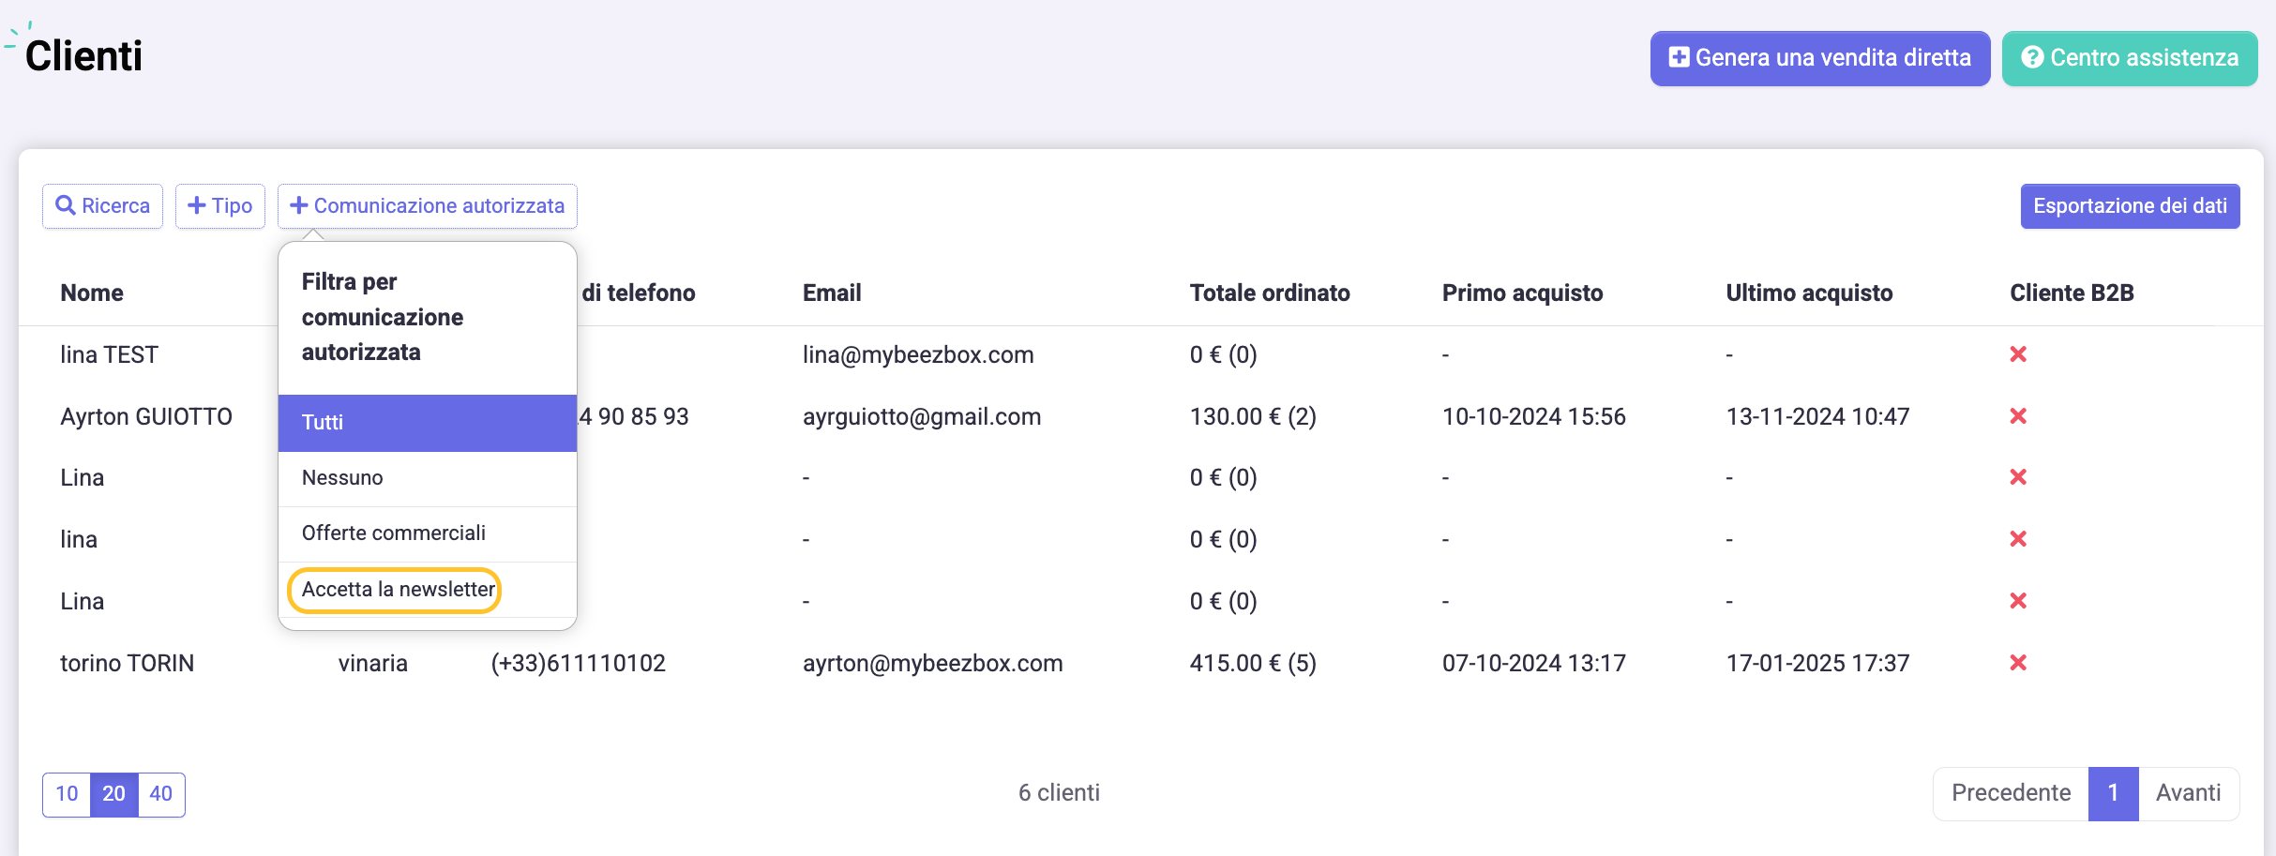This screenshot has height=856, width=2276.
Task: Go to the Avanti next page
Action: tap(2188, 793)
